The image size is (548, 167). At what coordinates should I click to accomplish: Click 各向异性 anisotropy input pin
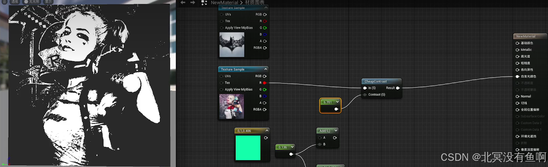[x=518, y=70]
